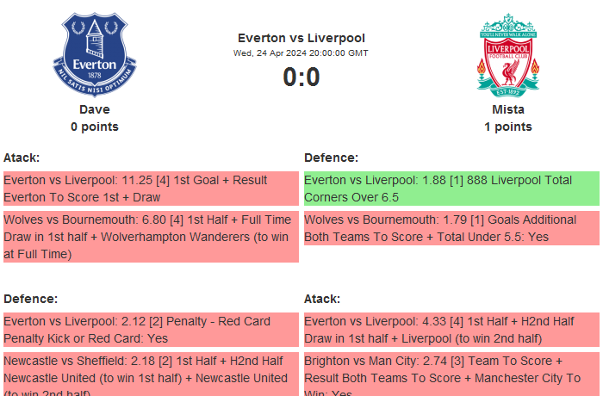Select the 4.33 Draw 1st half + Liverpool bet
Viewport: 603px width, 396px height.
tap(451, 330)
